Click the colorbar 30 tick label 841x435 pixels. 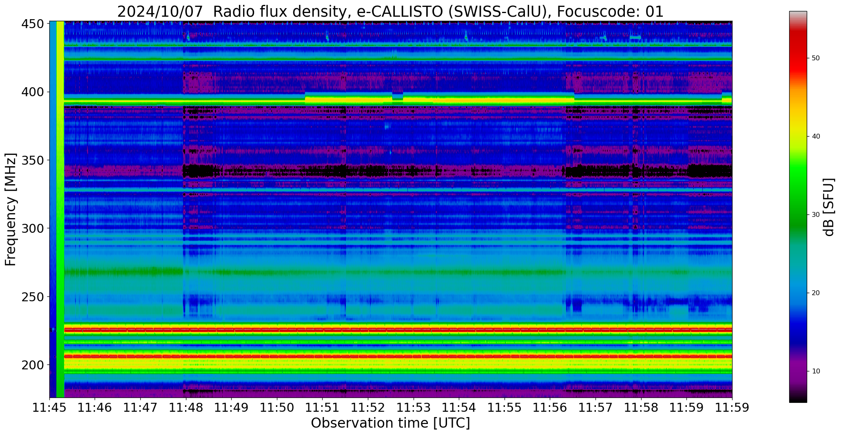pyautogui.click(x=816, y=215)
